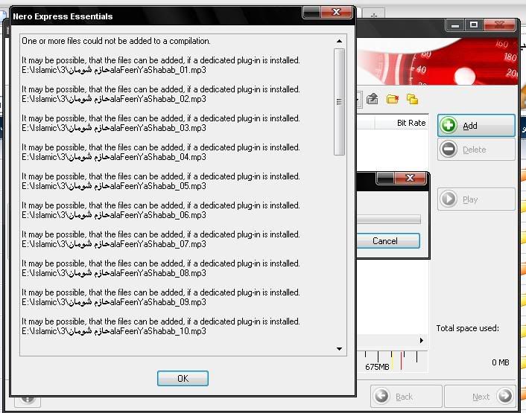Click the Add button

pos(476,125)
